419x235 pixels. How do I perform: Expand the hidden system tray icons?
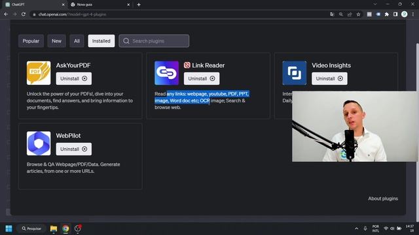coord(356,228)
